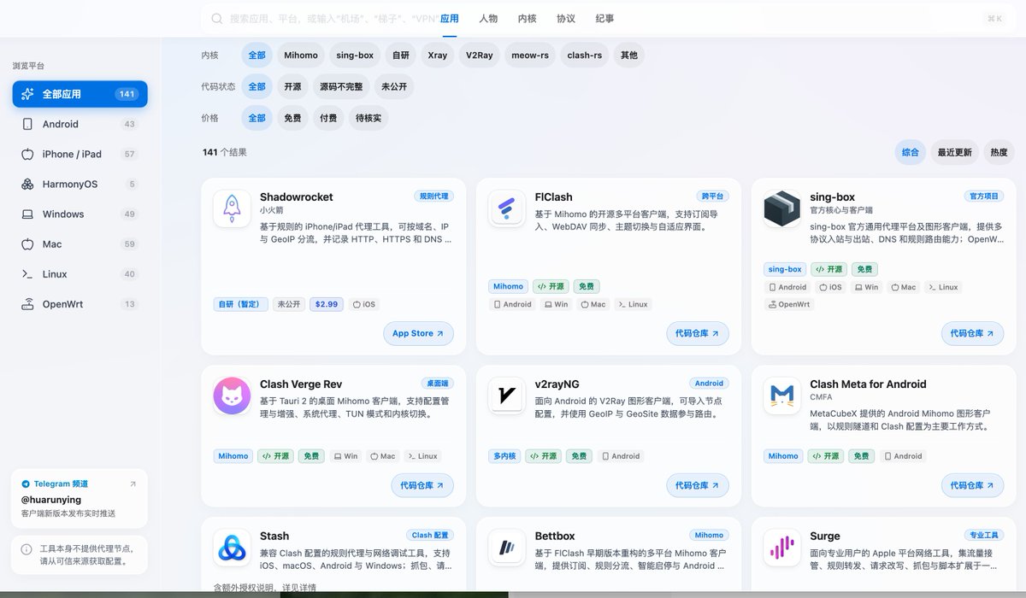
Task: Click the info icon in the notice box
Action: 27,550
